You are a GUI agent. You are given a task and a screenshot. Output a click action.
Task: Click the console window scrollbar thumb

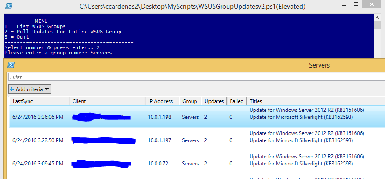[x=377, y=25]
